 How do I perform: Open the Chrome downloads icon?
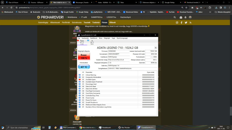(216, 8)
